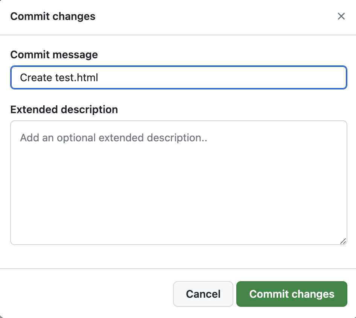Click the Cancel button

click(x=203, y=294)
